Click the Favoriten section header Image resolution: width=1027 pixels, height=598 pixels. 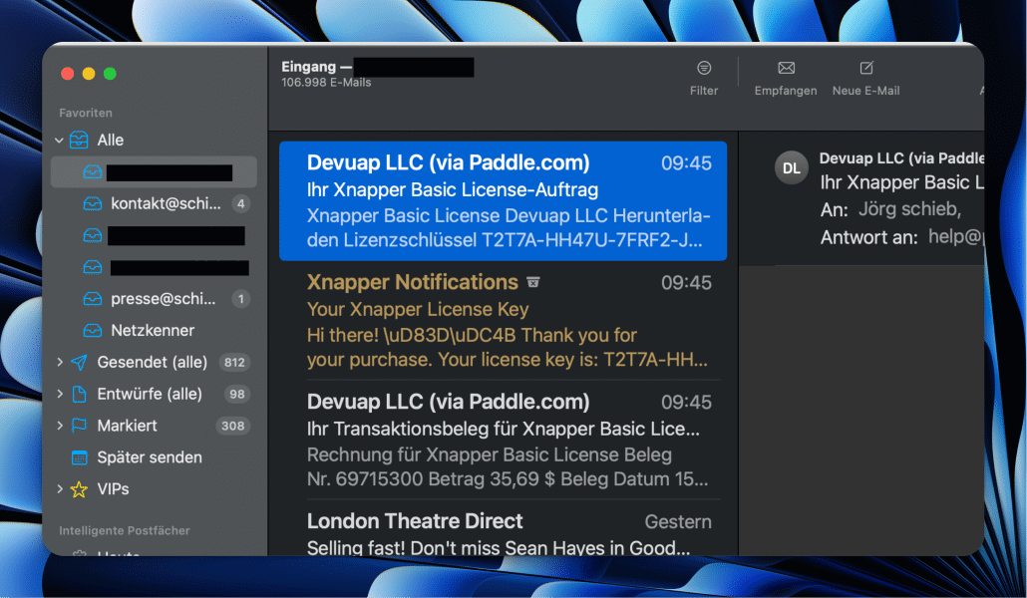[x=86, y=114]
